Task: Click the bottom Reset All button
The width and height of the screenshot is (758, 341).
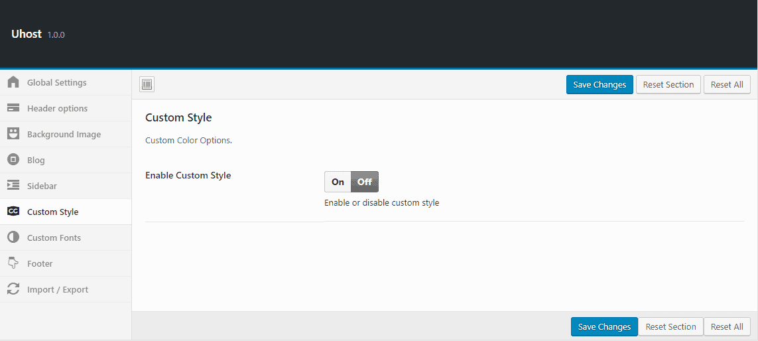Action: [x=727, y=326]
